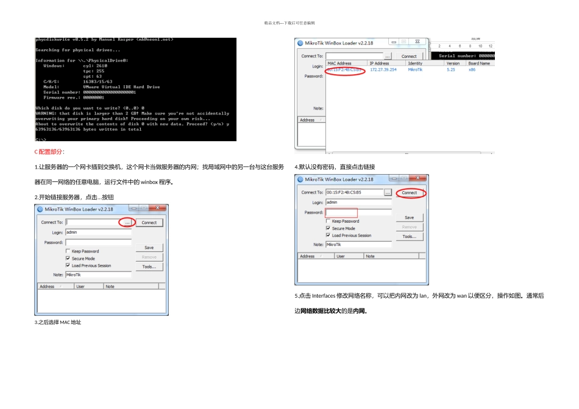Click the "..." button beside the filled MAC address
This screenshot has width=579, height=409.
(x=388, y=192)
